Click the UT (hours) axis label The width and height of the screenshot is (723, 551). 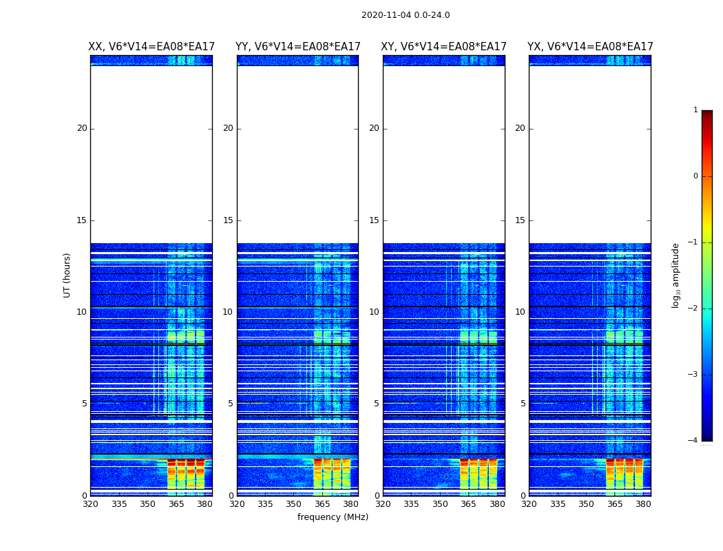pos(67,275)
